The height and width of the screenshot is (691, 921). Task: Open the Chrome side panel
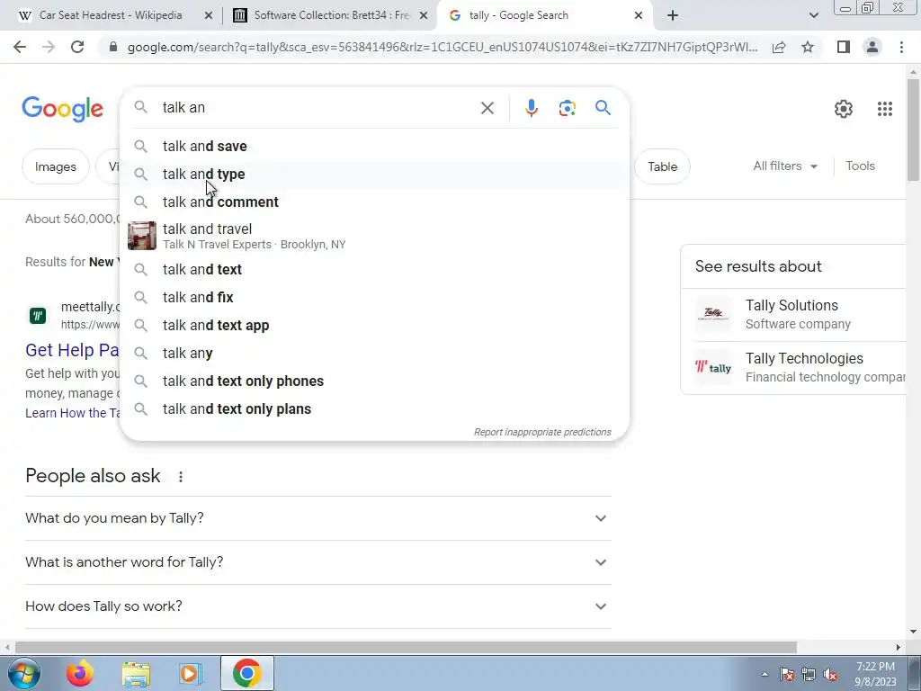(844, 47)
